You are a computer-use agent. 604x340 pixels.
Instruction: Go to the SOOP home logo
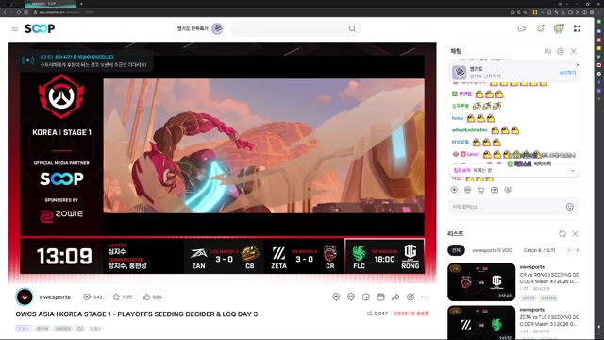[40, 28]
